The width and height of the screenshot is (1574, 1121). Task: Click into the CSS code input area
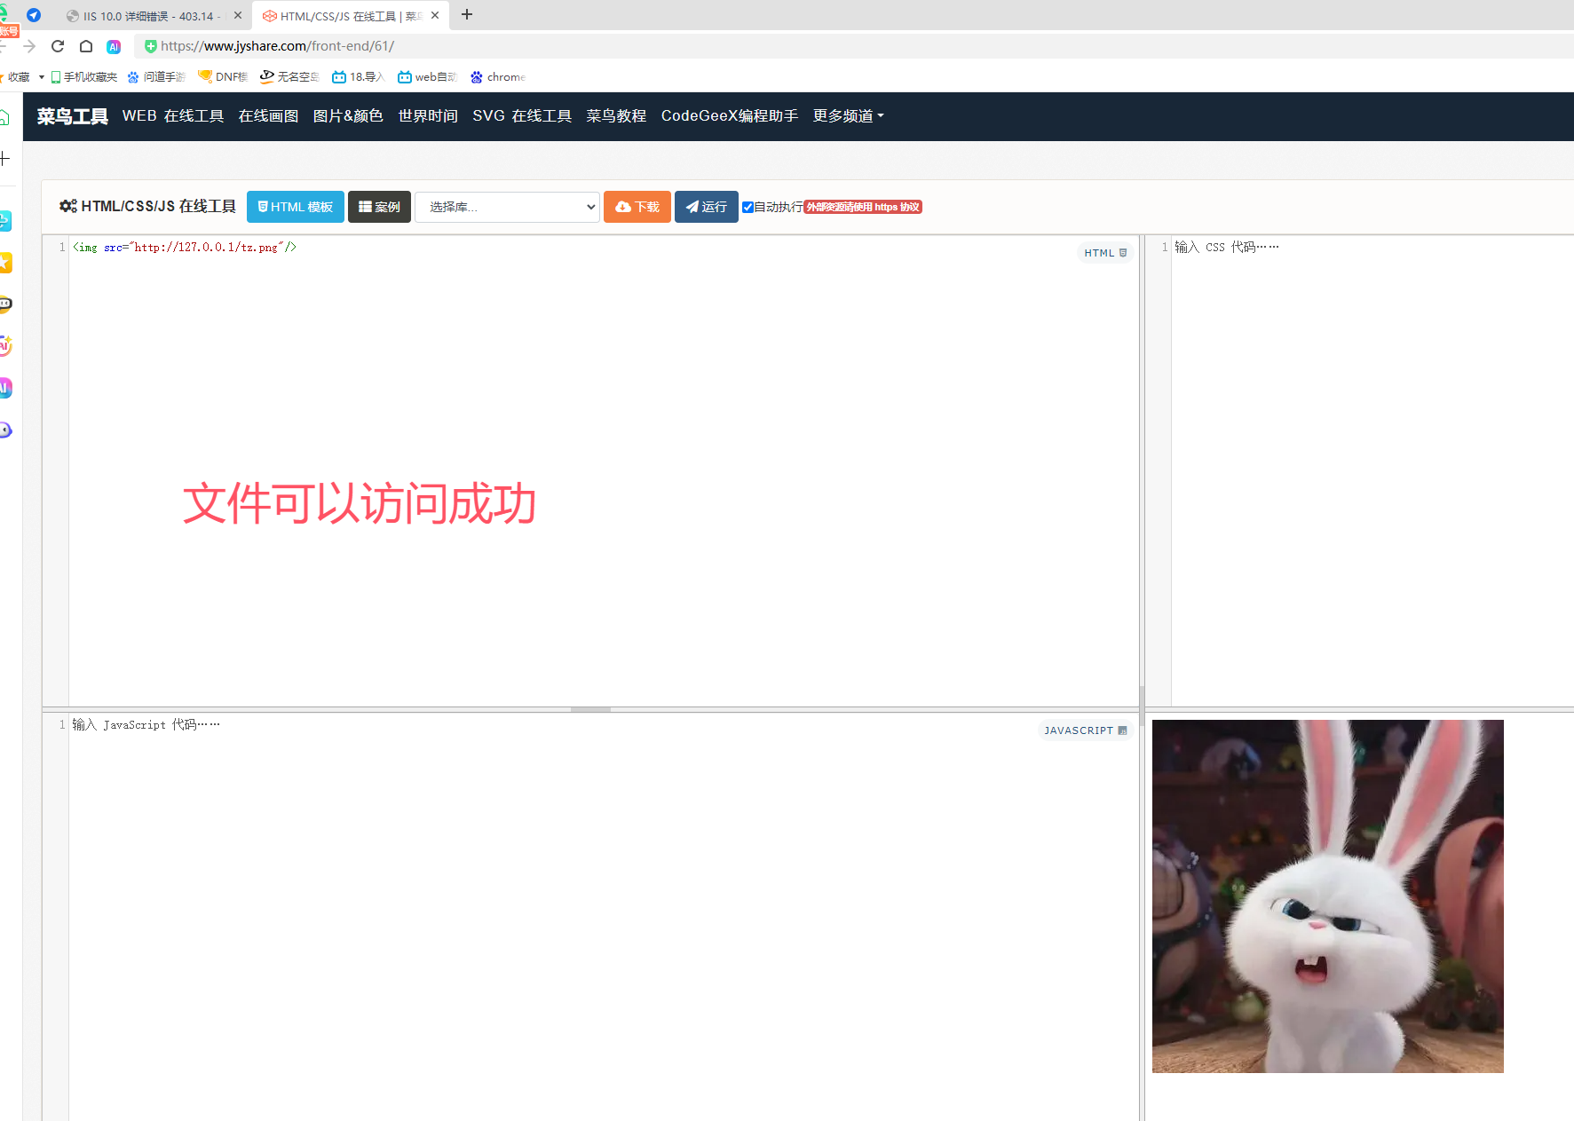pyautogui.click(x=1372, y=470)
